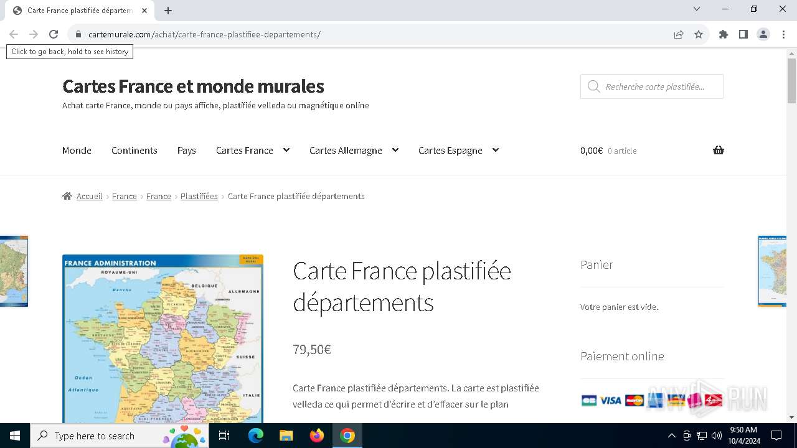Open the cart total 0,00€ link
The height and width of the screenshot is (448, 797).
click(592, 151)
